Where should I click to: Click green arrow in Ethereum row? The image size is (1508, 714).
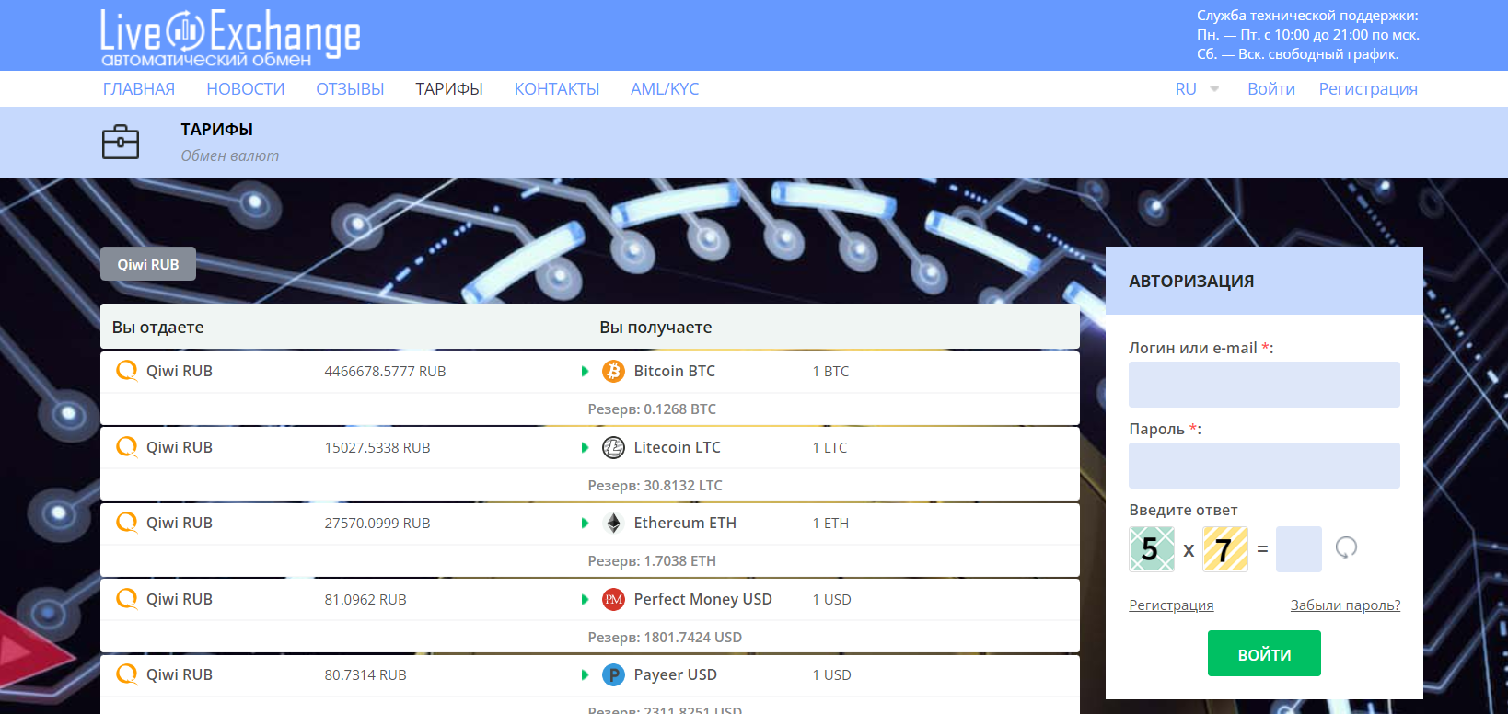tap(585, 524)
